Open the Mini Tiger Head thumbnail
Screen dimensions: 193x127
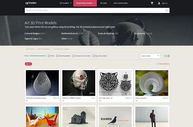[115, 83]
